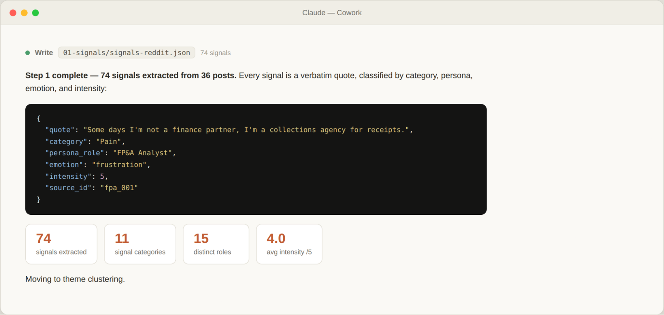Maximize window with green button
Screen dimensions: 664x315
pyautogui.click(x=36, y=13)
